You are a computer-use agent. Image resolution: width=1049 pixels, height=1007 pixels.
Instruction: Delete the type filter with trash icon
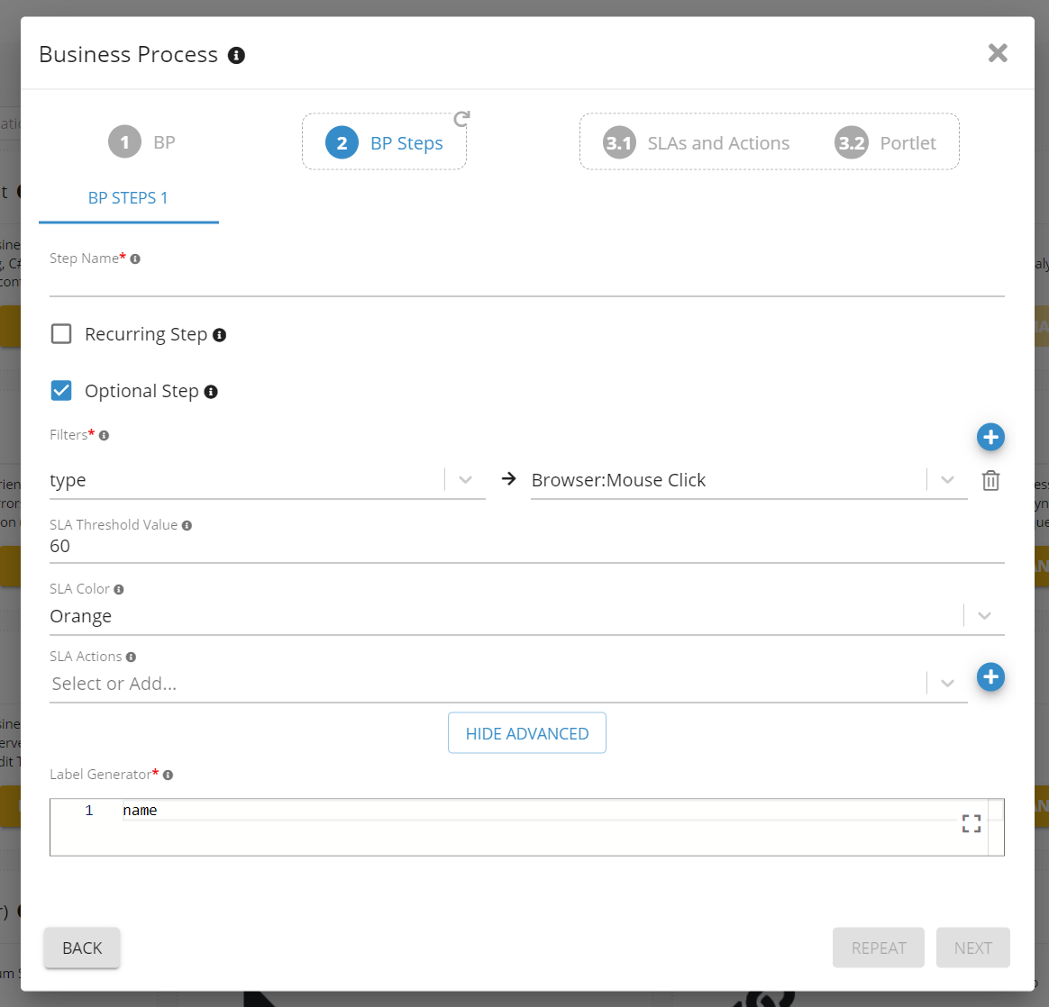[990, 481]
